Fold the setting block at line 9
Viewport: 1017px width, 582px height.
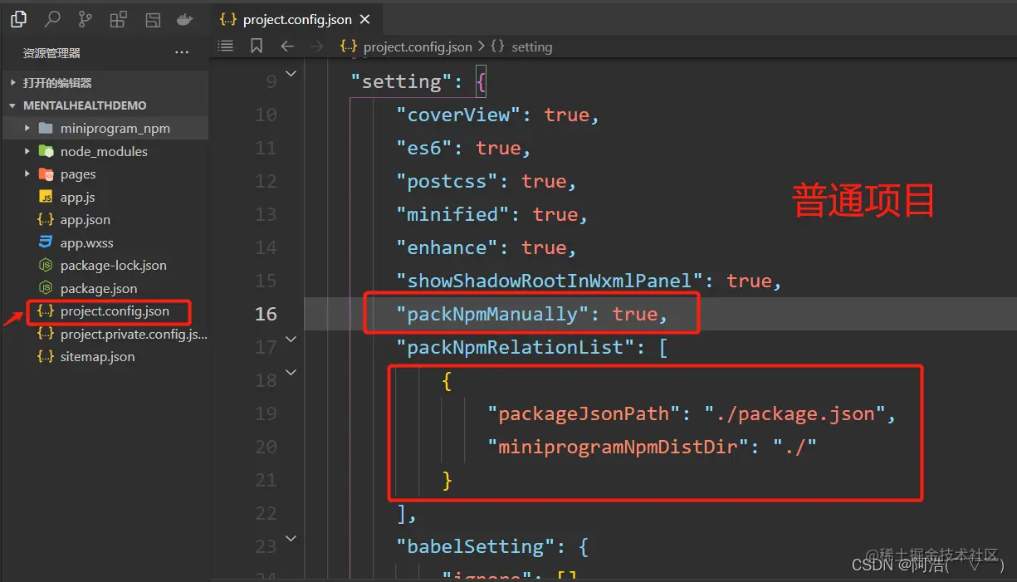(291, 75)
